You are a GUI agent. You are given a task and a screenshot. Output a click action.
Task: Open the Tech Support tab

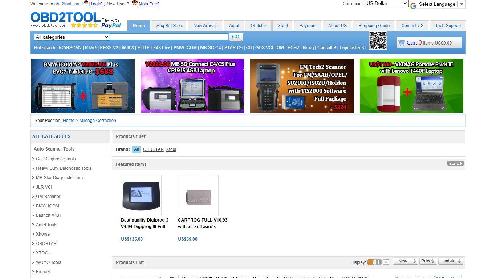(448, 26)
